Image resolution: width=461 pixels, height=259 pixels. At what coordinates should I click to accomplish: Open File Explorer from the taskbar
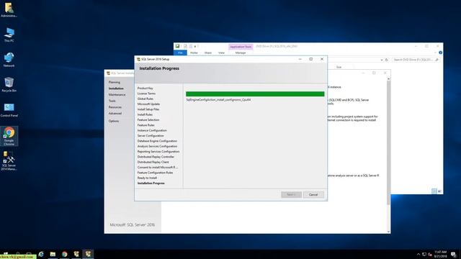(53, 254)
